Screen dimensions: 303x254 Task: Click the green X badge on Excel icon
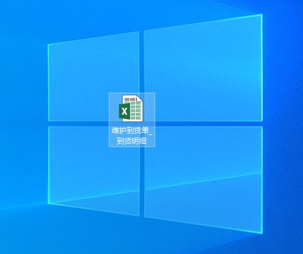point(125,112)
